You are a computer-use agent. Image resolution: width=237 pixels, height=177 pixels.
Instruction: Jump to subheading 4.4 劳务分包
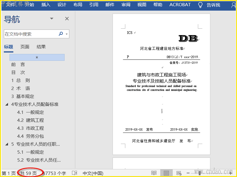pos(31,136)
